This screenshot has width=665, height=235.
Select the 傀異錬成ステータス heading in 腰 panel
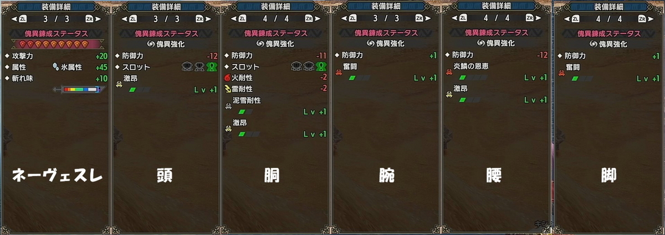(497, 33)
